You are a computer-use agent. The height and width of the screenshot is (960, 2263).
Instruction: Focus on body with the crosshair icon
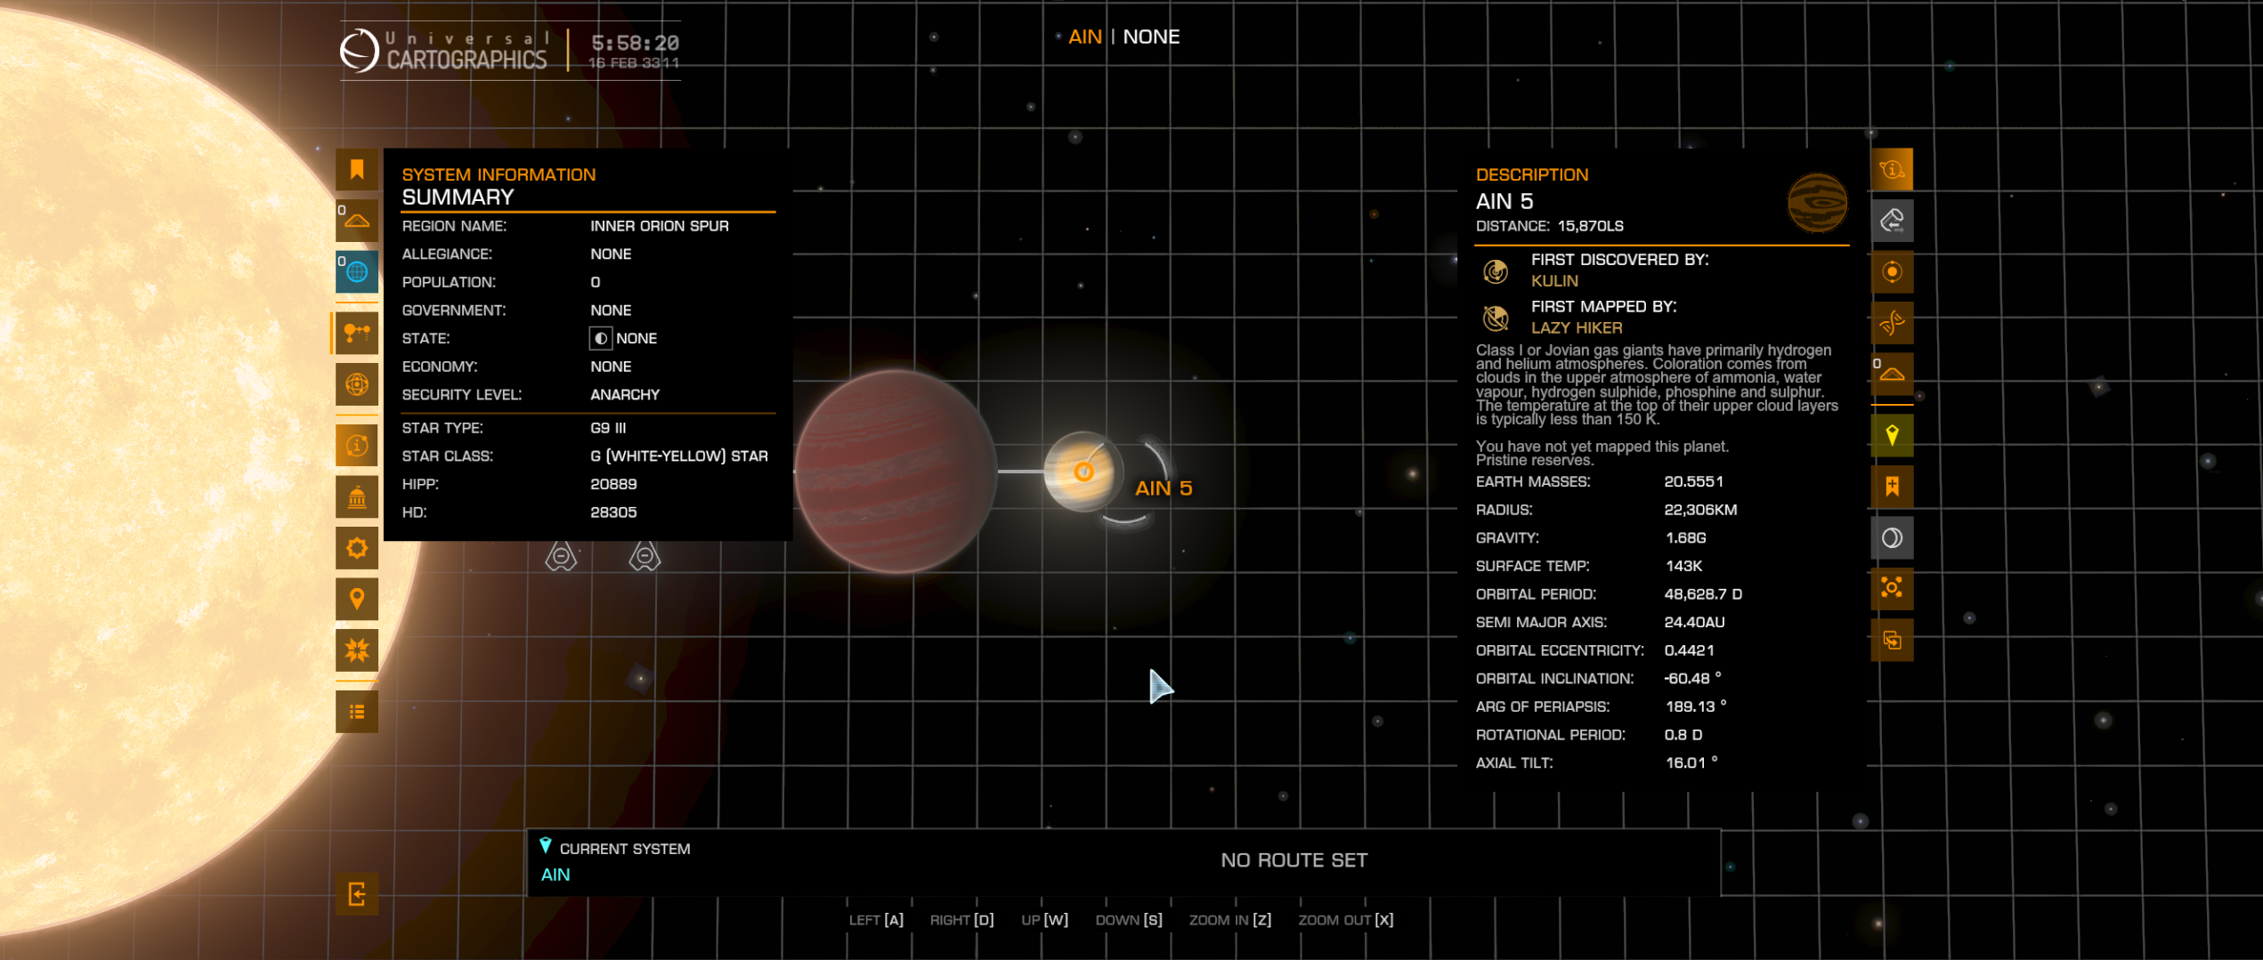click(x=1892, y=588)
